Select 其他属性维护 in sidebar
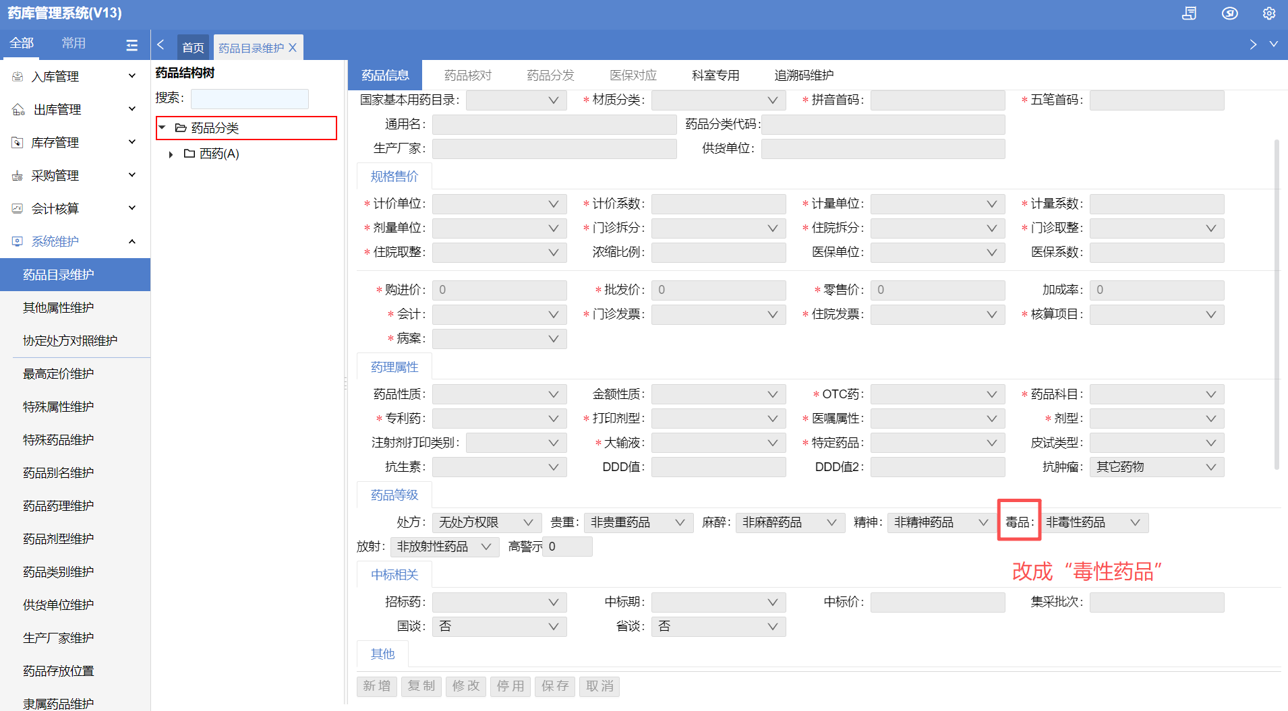The width and height of the screenshot is (1288, 711). coord(75,308)
